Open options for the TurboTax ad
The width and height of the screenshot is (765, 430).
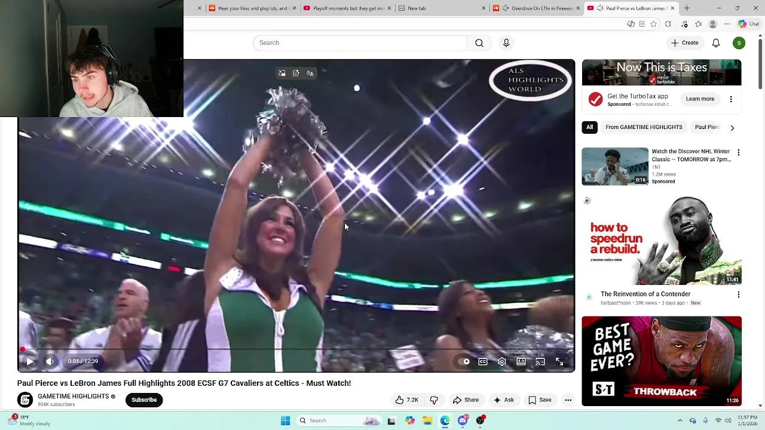click(731, 99)
